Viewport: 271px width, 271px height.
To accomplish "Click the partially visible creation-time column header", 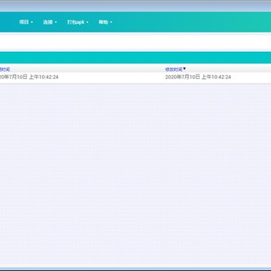I will [5, 69].
